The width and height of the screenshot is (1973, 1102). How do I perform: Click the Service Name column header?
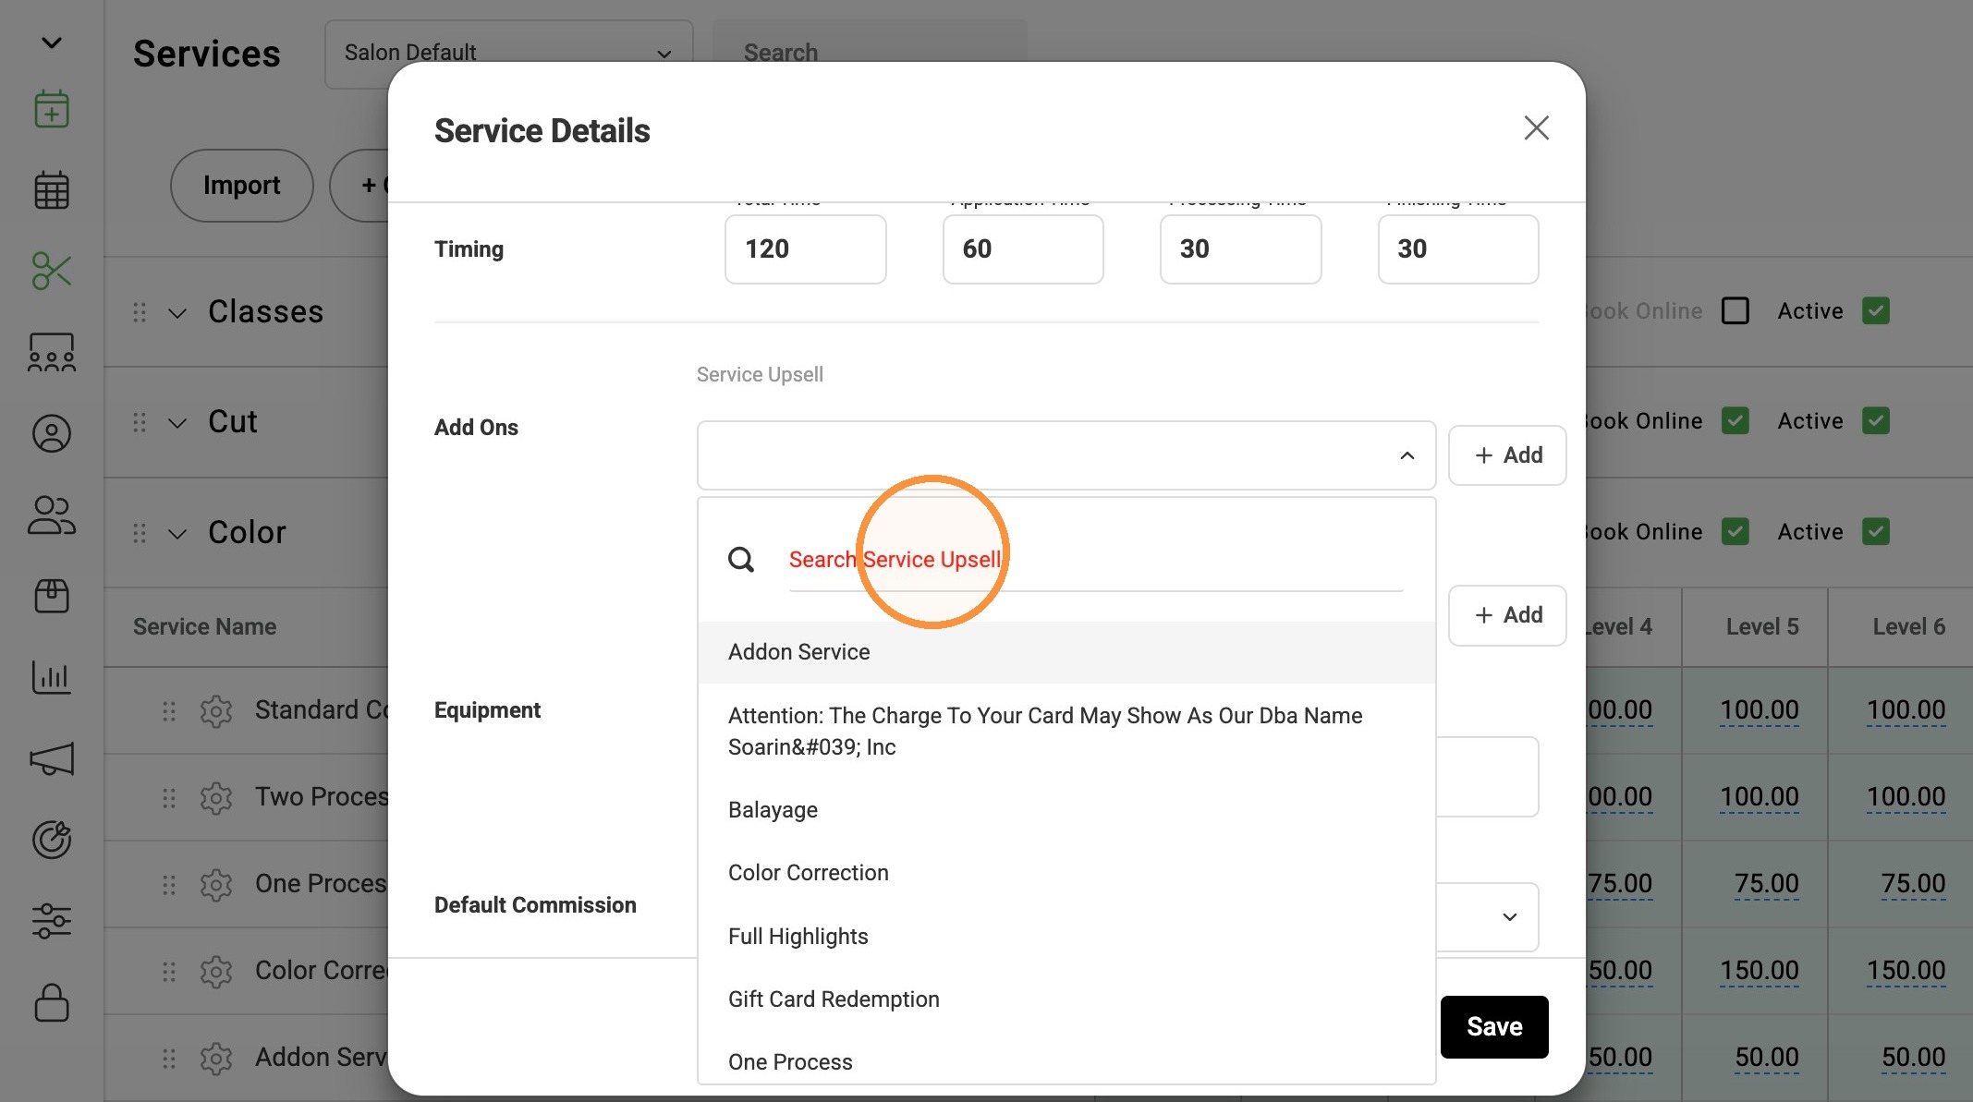[205, 626]
